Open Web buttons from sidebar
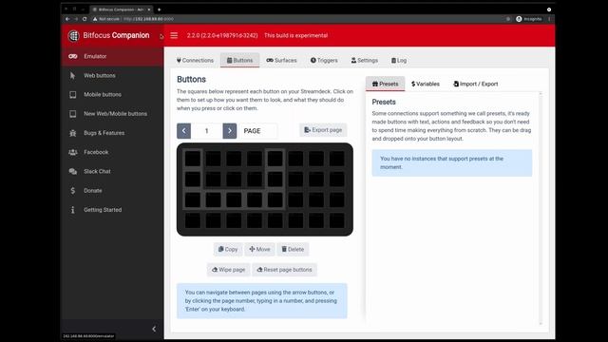The height and width of the screenshot is (342, 608). 112,76
